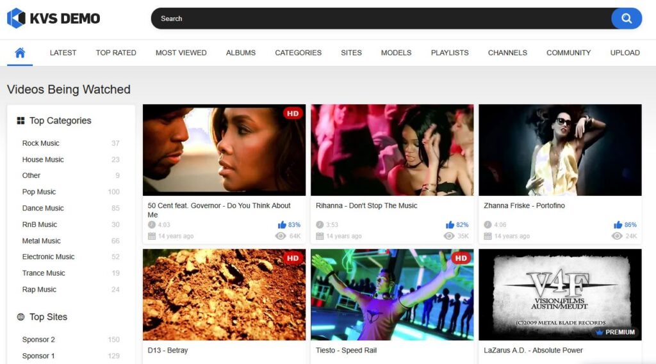Image resolution: width=656 pixels, height=364 pixels.
Task: Focus the Search input field
Action: click(381, 19)
